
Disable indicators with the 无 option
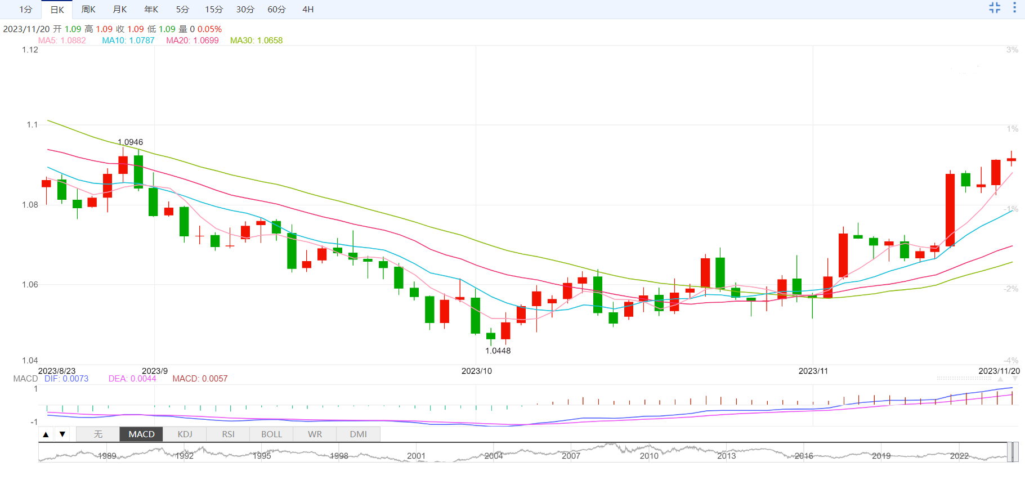pyautogui.click(x=98, y=434)
